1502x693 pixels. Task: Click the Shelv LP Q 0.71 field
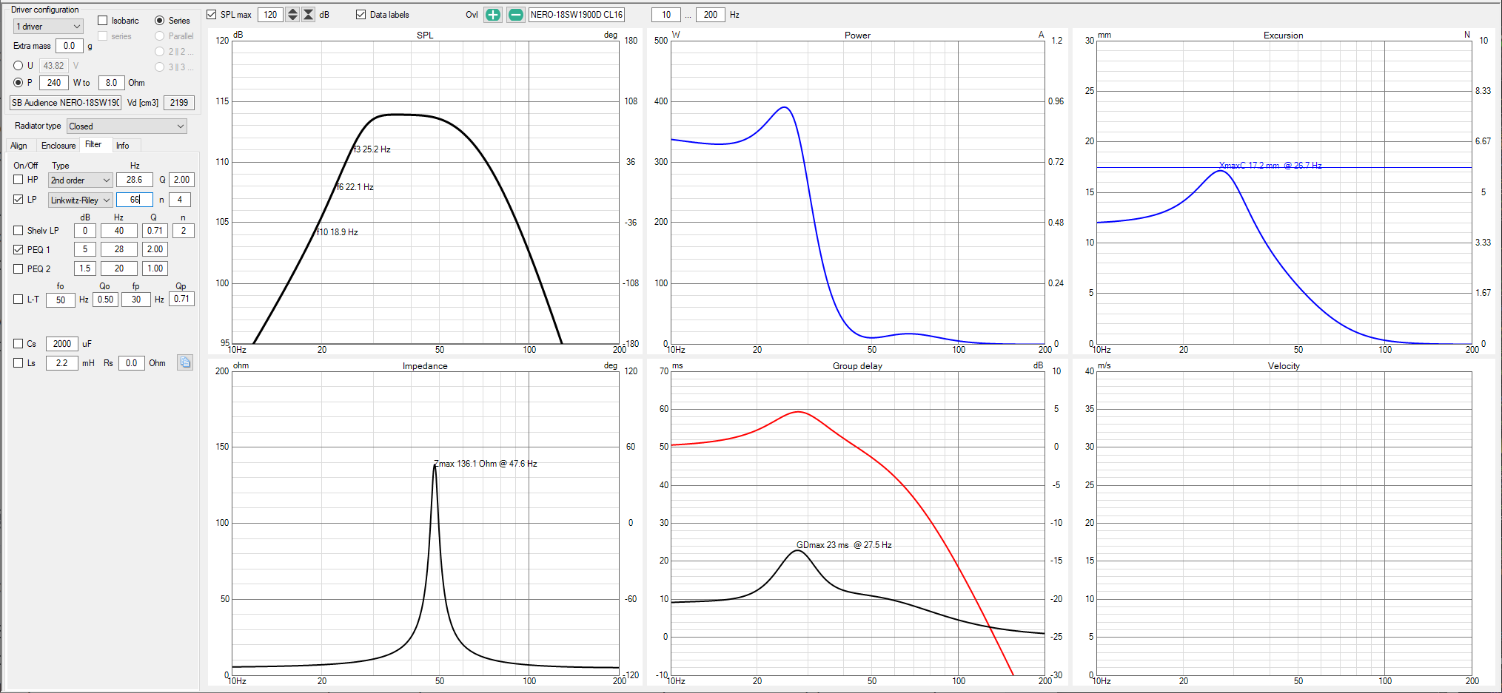(x=155, y=231)
